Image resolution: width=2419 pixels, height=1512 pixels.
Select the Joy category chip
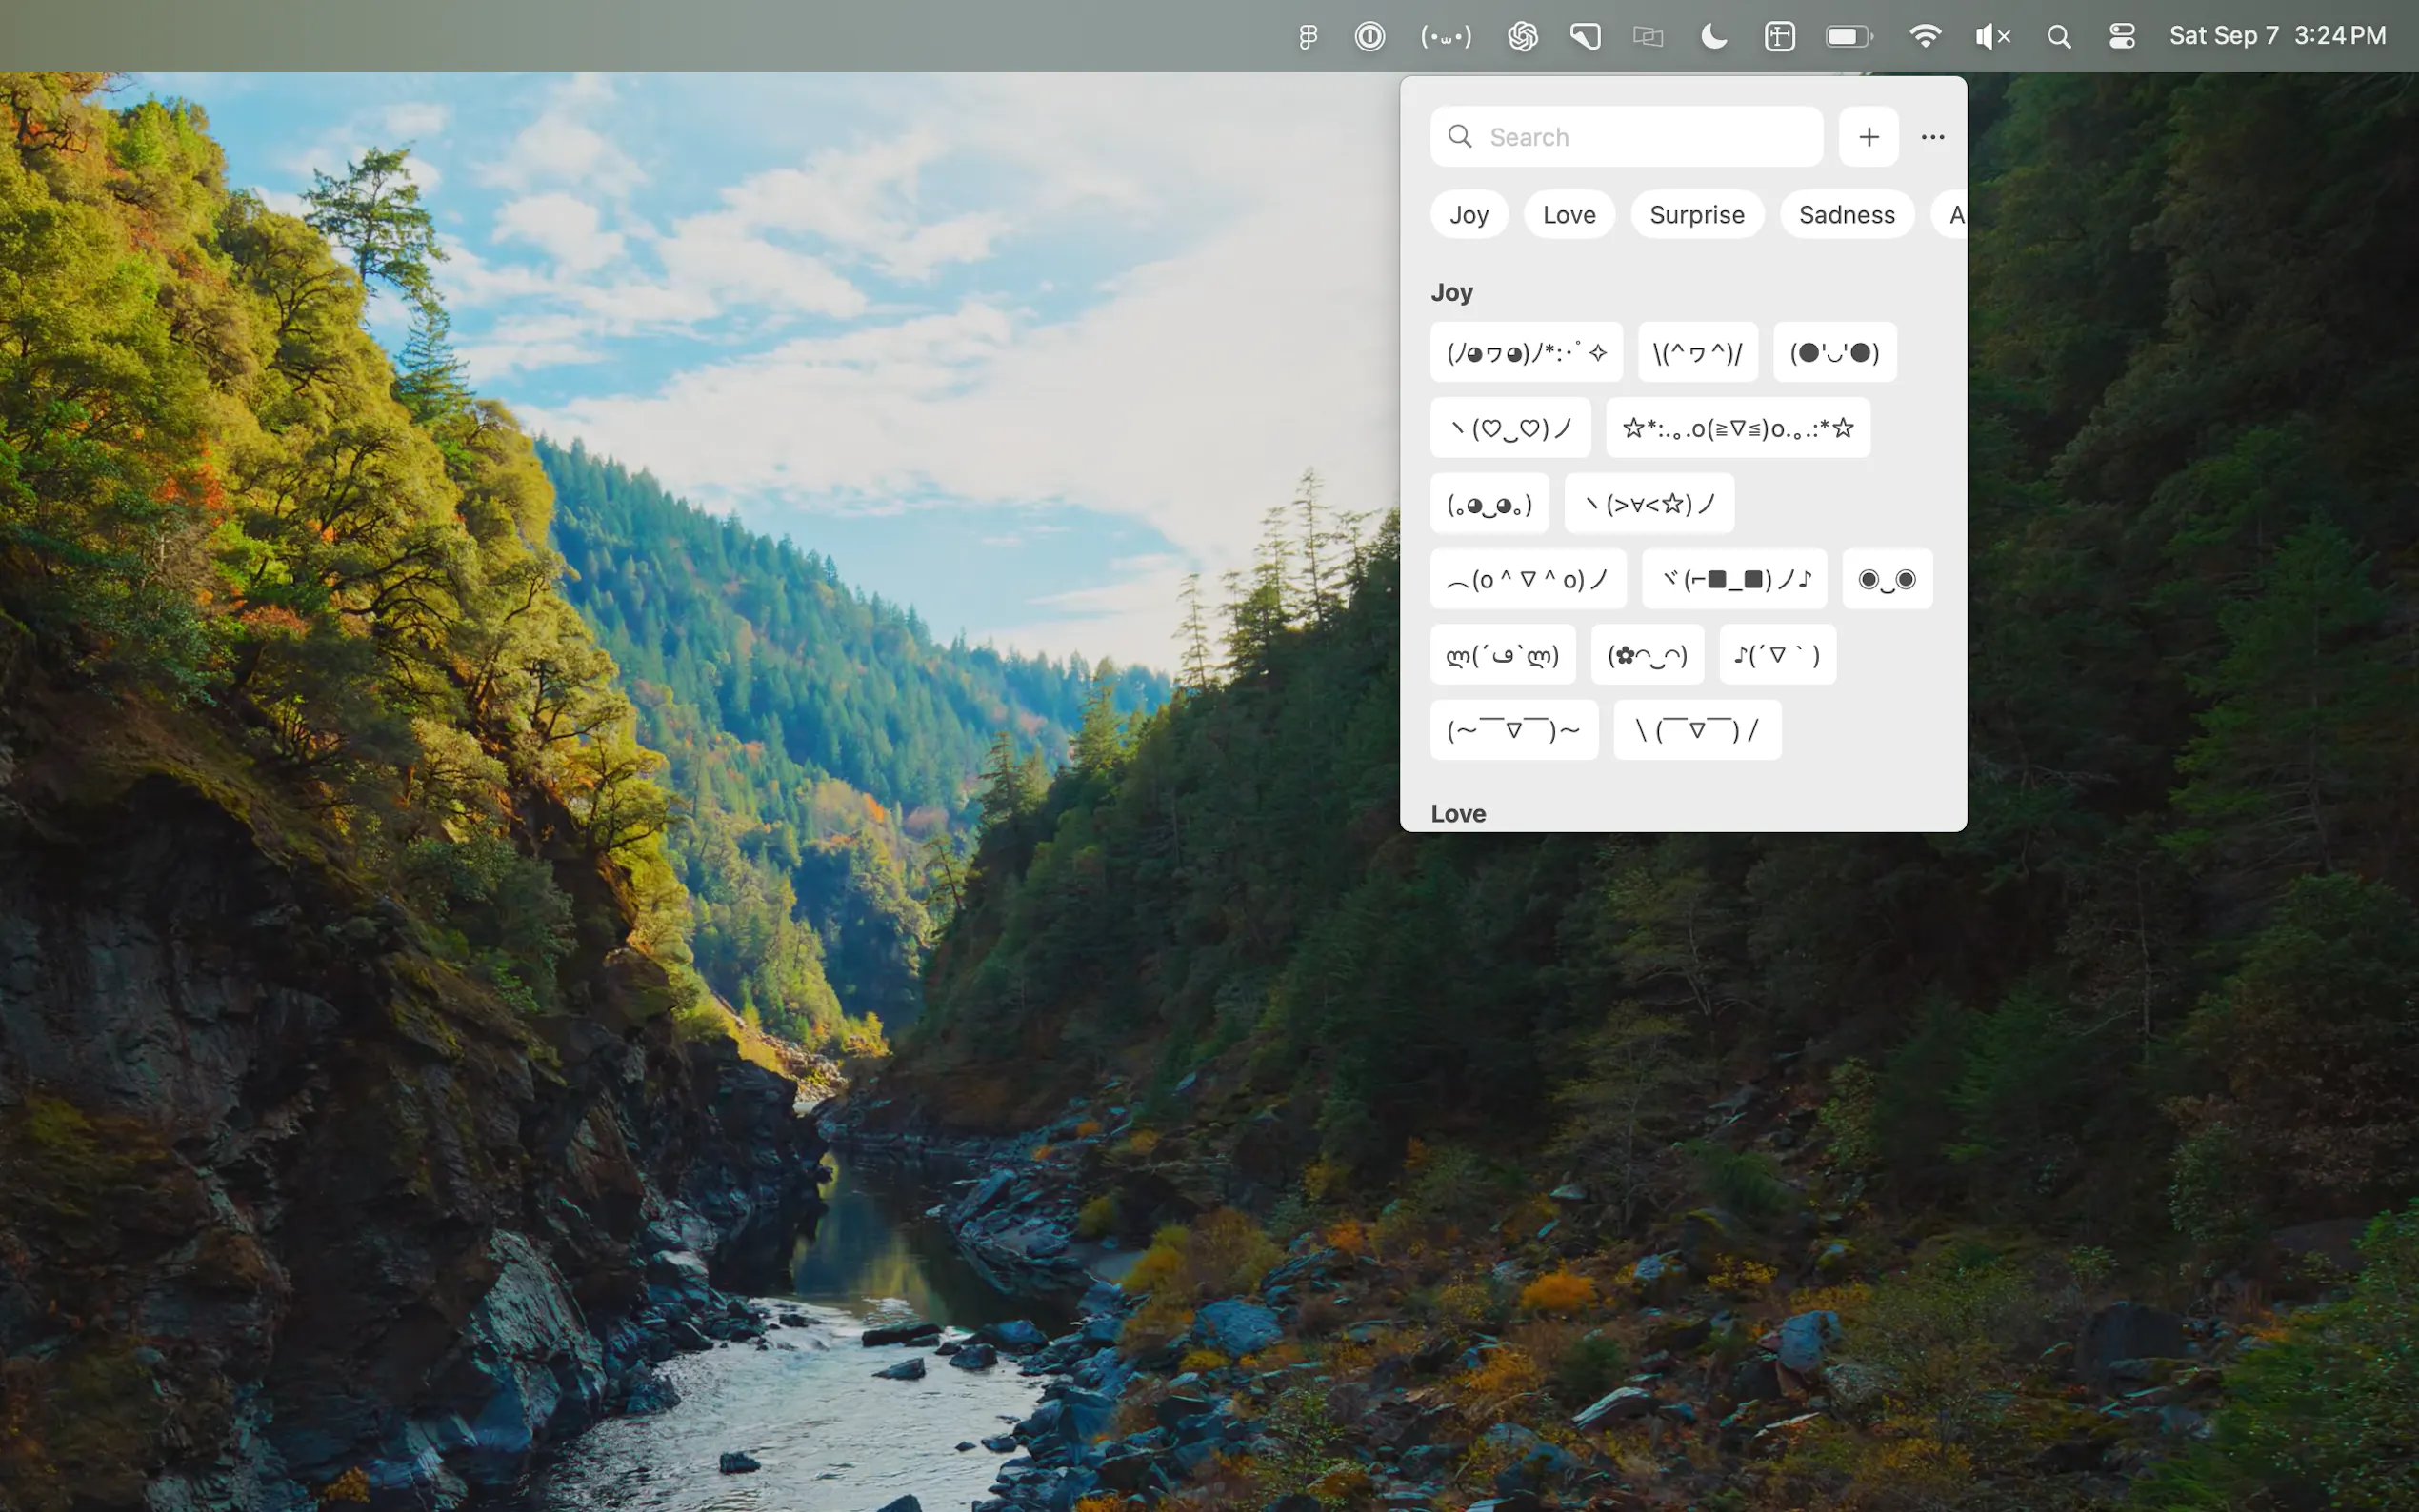[1468, 215]
